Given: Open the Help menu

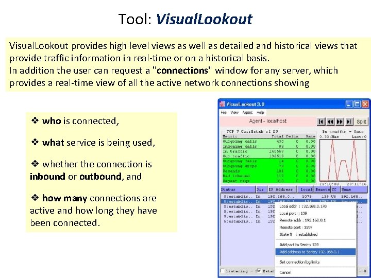Looking at the screenshot, I should pyautogui.click(x=260, y=113).
